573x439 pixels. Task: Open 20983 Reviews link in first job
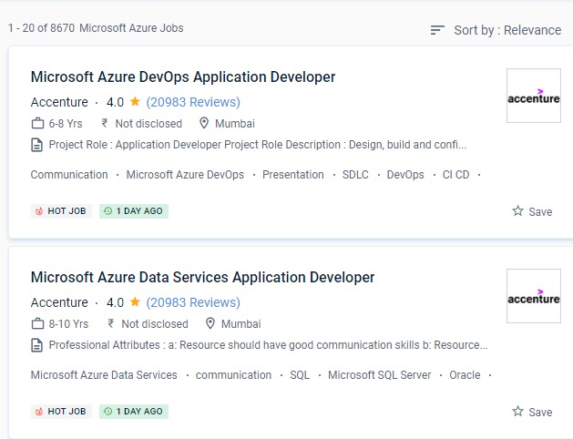pyautogui.click(x=193, y=102)
